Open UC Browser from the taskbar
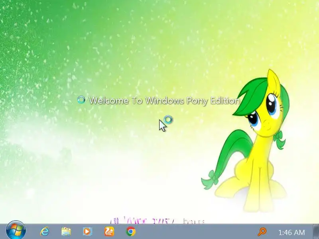Image resolution: width=319 pixels, height=239 pixels. (109, 231)
